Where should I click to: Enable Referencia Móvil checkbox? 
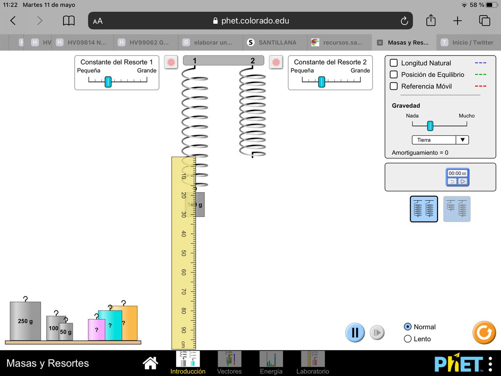393,86
